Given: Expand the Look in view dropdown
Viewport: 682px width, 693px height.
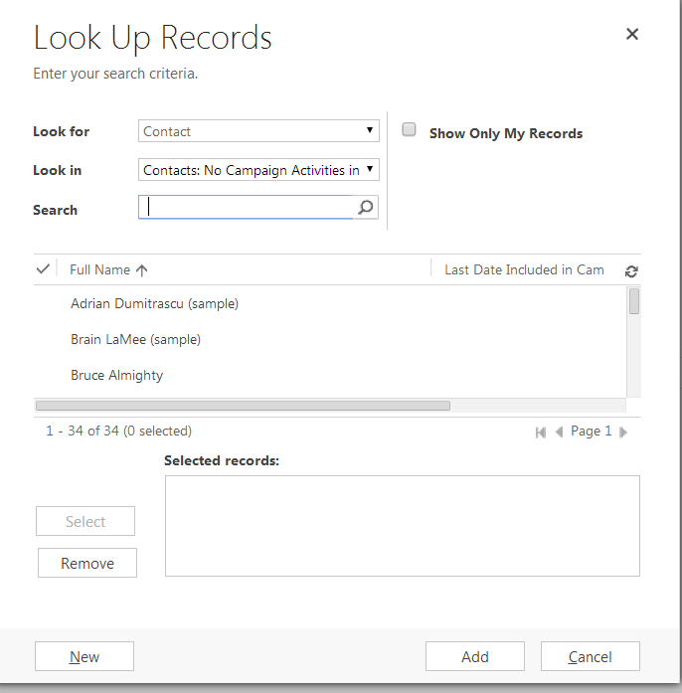Looking at the screenshot, I should (x=258, y=170).
